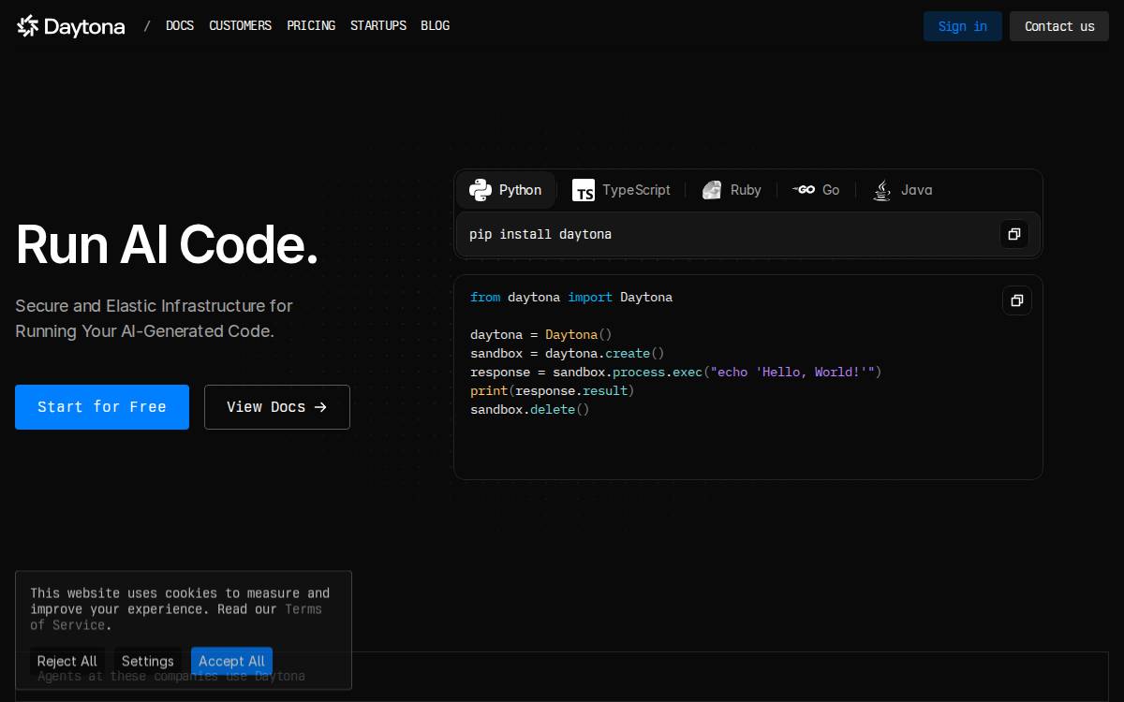Image resolution: width=1124 pixels, height=702 pixels.
Task: Switch to the TypeScript code tab
Action: pyautogui.click(x=622, y=190)
